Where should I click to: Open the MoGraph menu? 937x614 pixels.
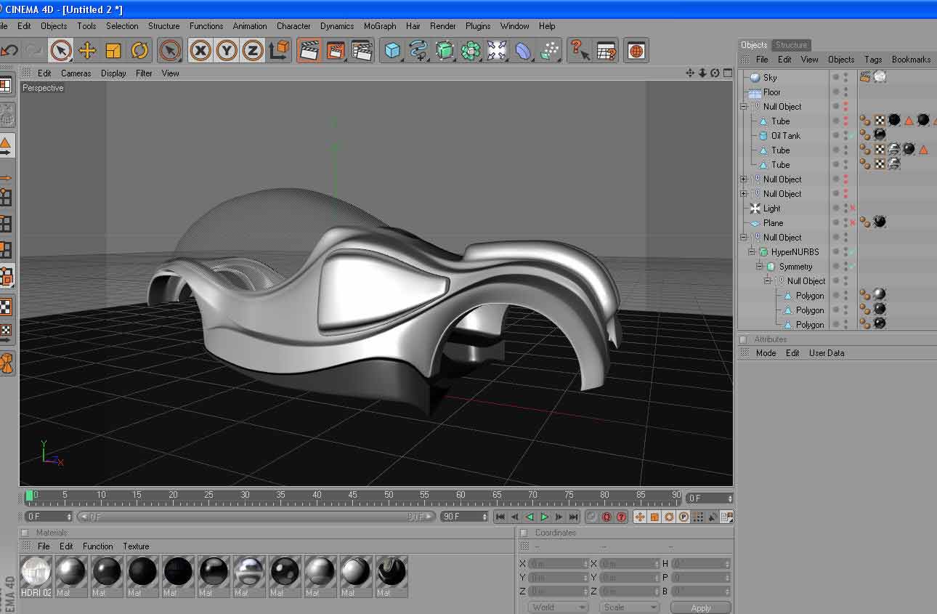point(380,26)
